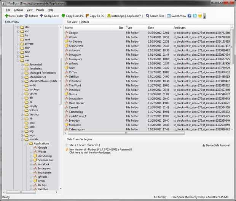This screenshot has width=236, height=201.
Task: Click the toolbar overflow grip icon
Action: 204,16
